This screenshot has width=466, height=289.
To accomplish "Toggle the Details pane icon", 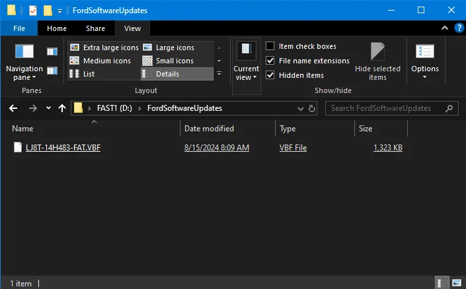I will (52, 71).
